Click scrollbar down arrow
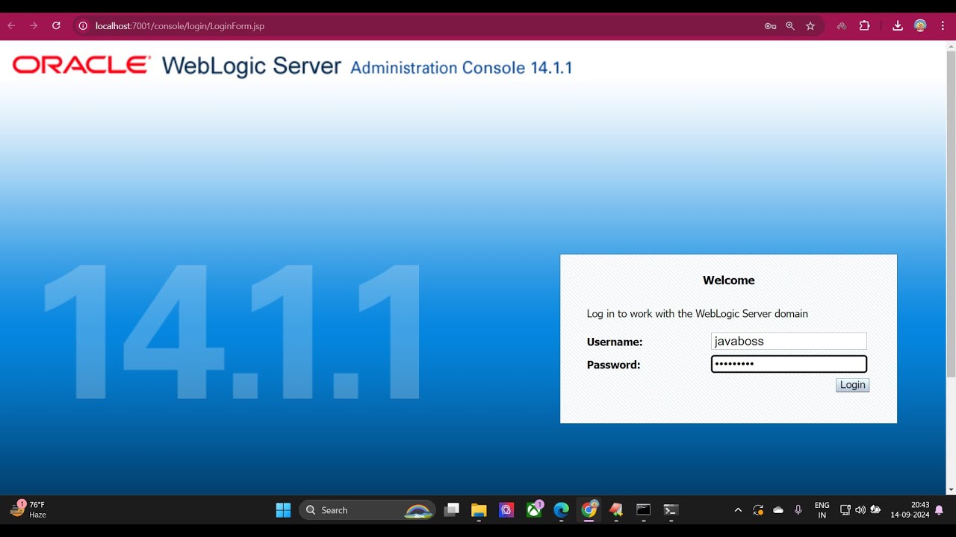The height and width of the screenshot is (537, 956). [951, 490]
